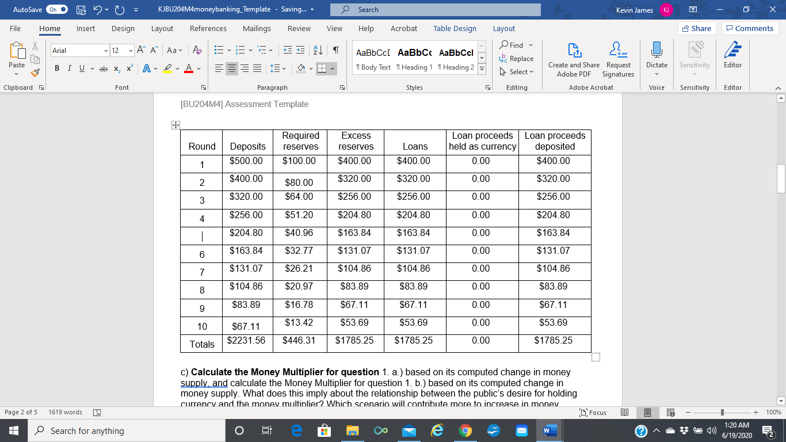Toggle show paragraph marks pilcrow
The width and height of the screenshot is (786, 442).
(x=335, y=51)
